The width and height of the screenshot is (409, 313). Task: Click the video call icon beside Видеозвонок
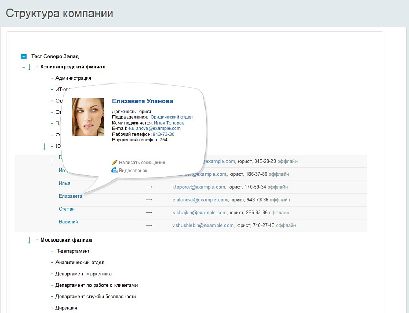click(x=115, y=171)
